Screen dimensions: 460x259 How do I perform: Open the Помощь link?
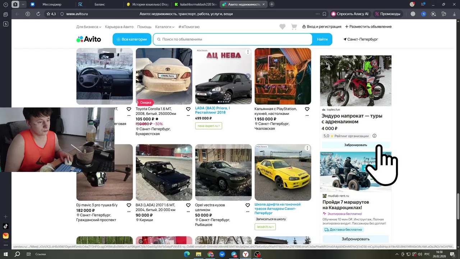point(144,27)
